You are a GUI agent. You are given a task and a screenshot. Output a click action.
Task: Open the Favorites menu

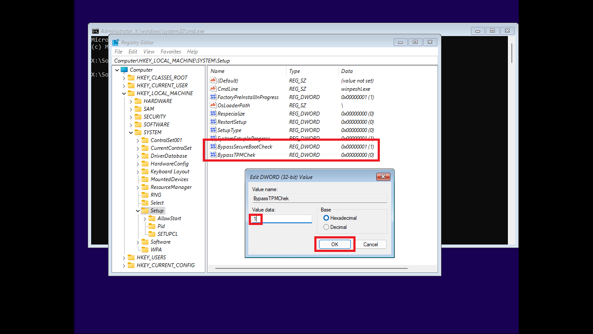[171, 52]
